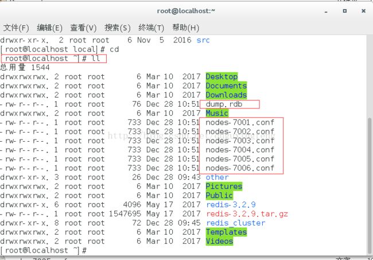This screenshot has width=373, height=260.
Task: Select the dump.rdb file name
Action: tap(224, 104)
